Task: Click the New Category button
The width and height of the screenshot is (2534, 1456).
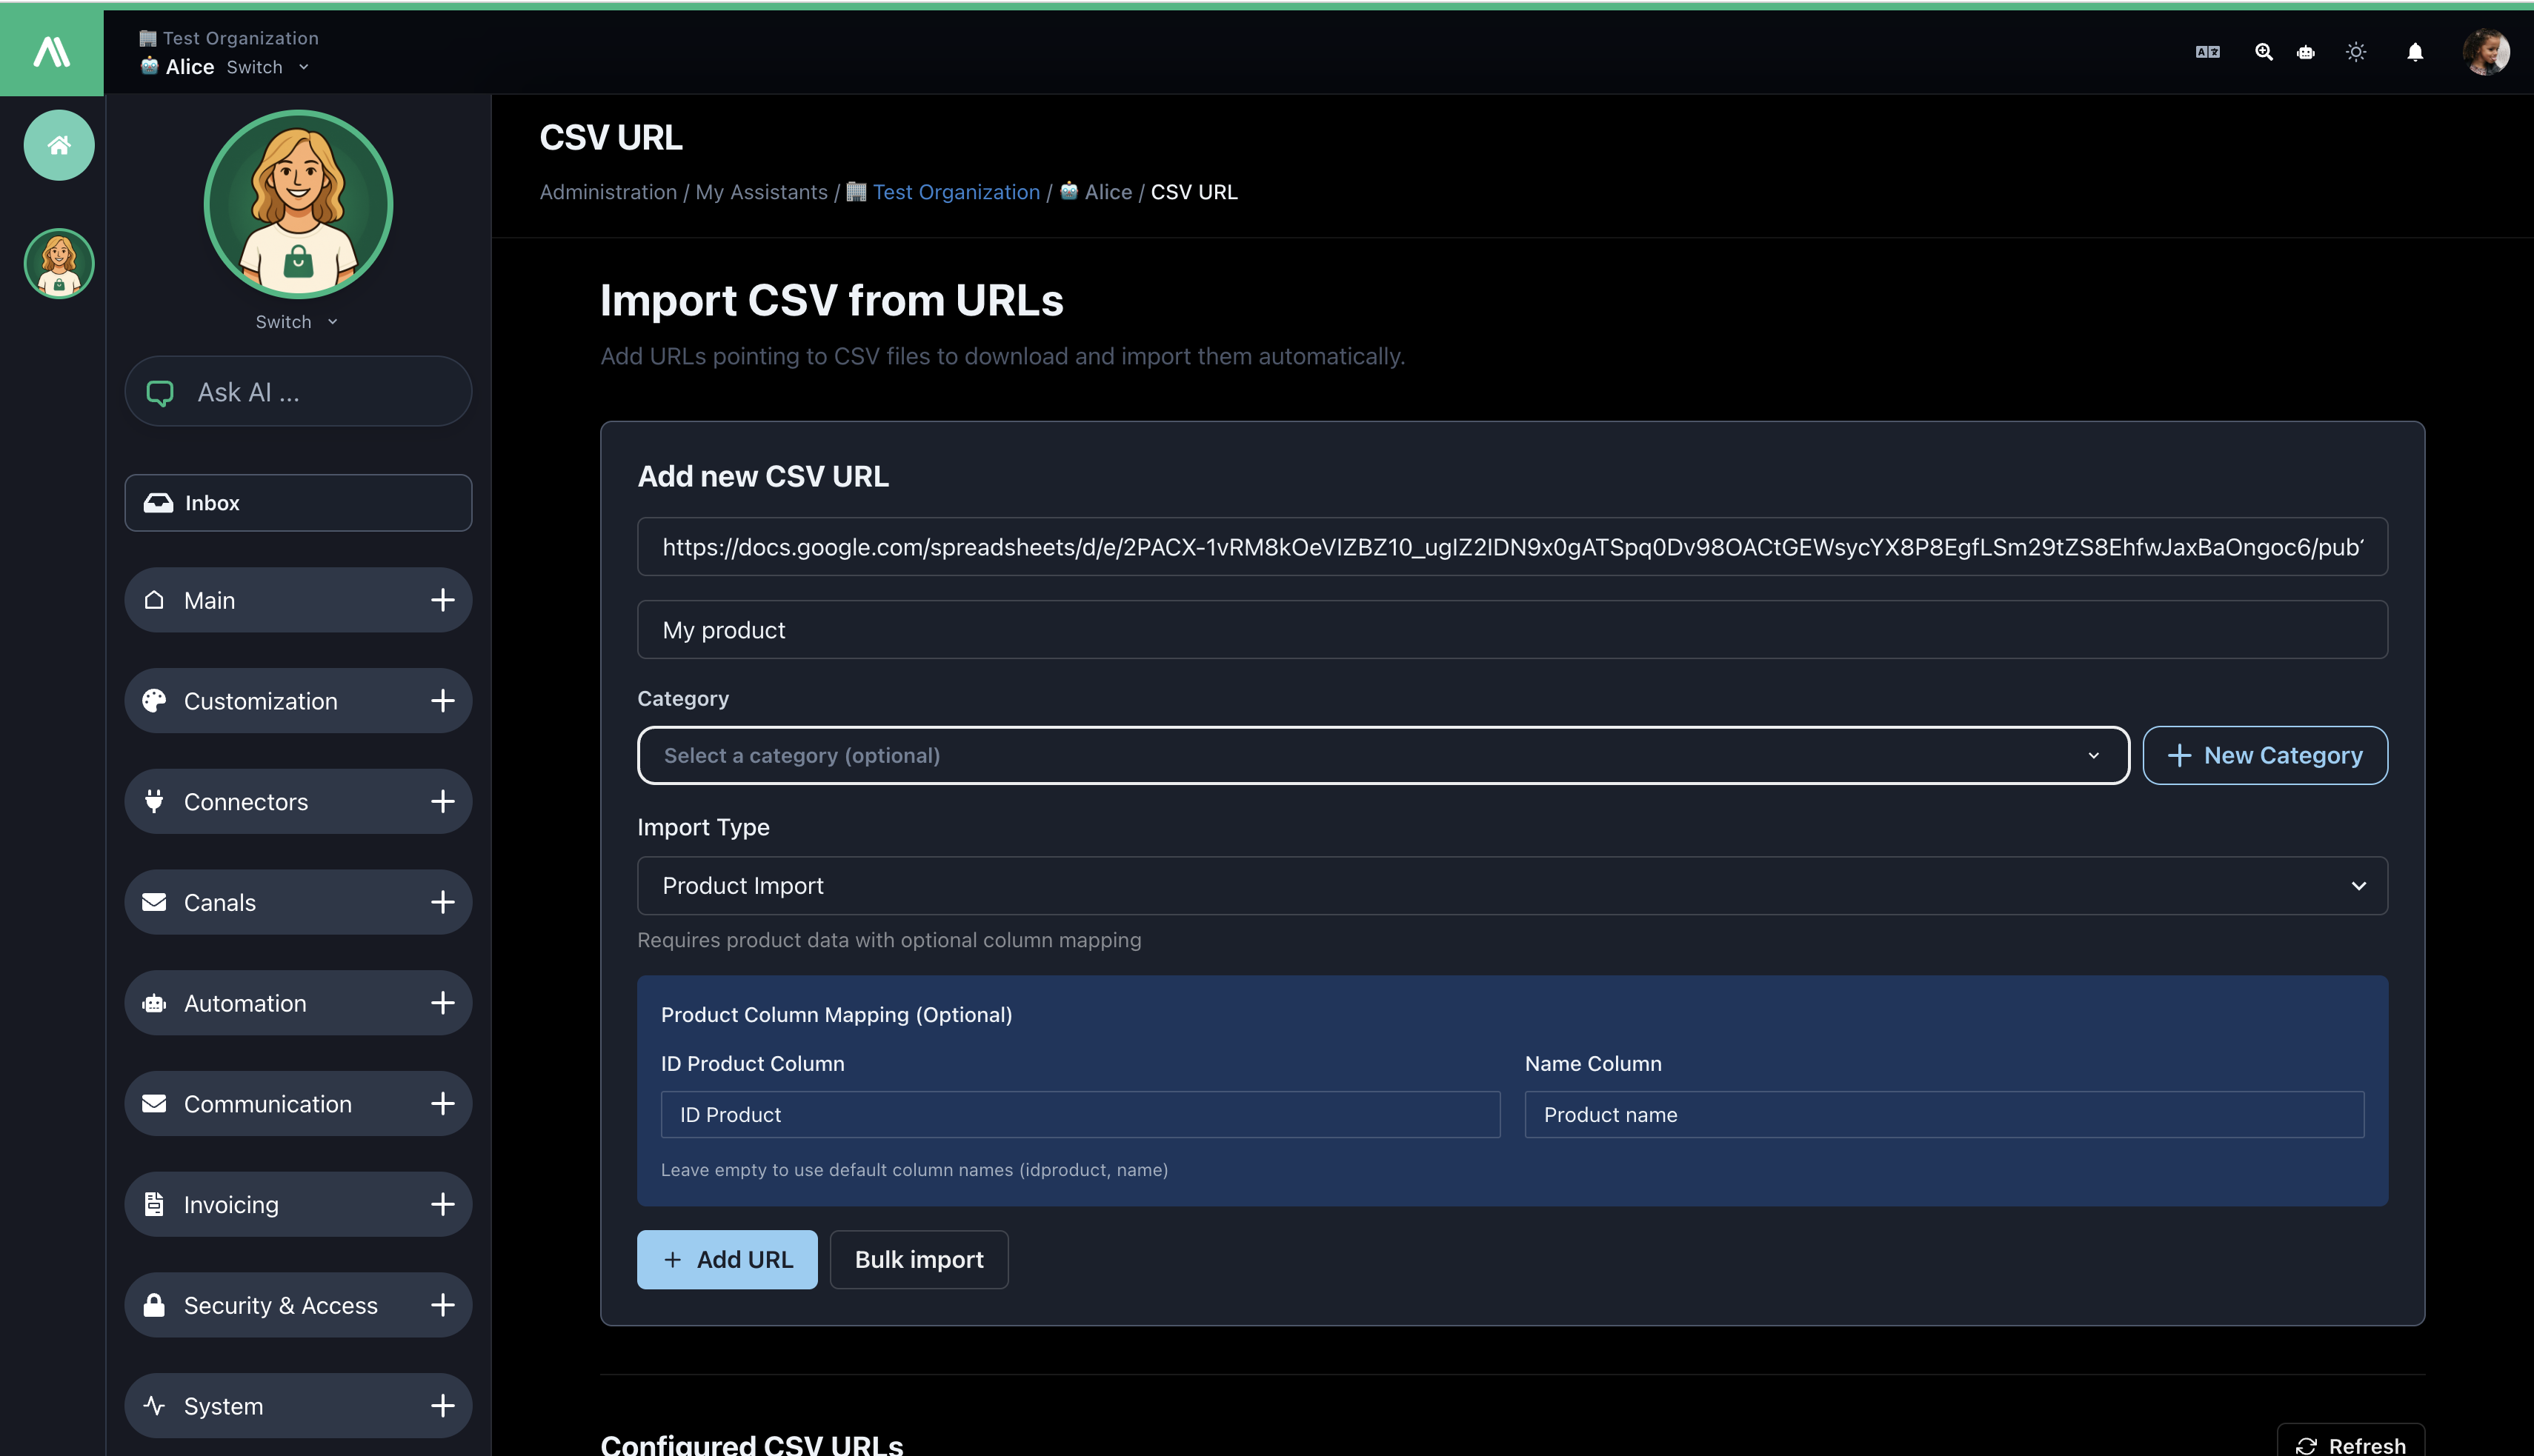Action: (2265, 755)
